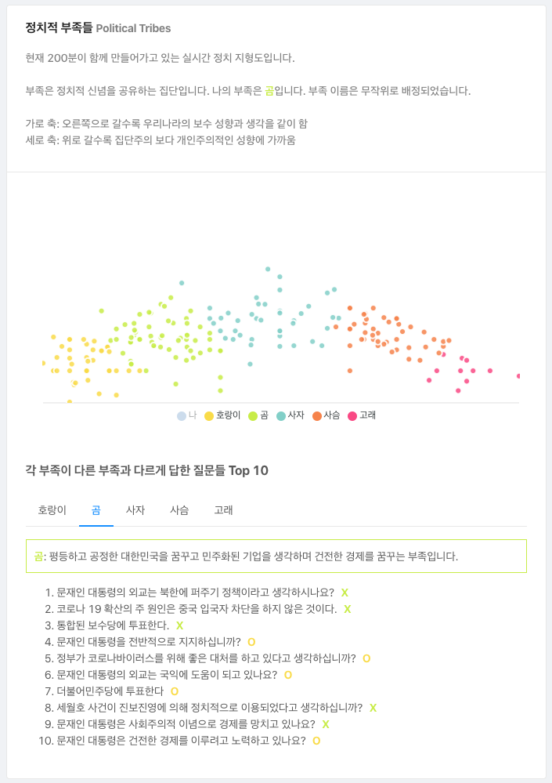The image size is (552, 783).
Task: Toggle 호랑이 series in chart legend
Action: (x=222, y=415)
